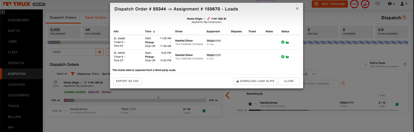The width and height of the screenshot is (414, 132).
Task: Click green checkmark status for load 49489
Action: tap(283, 42)
